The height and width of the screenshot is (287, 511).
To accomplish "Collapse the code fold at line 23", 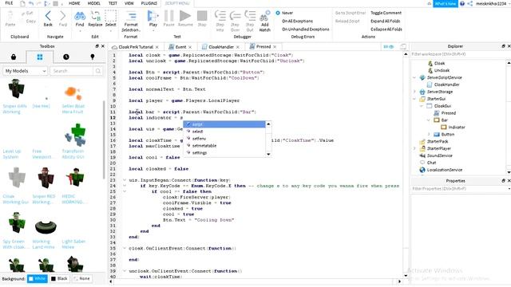I will (125, 180).
